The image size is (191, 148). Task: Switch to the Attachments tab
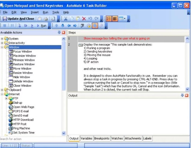(x=133, y=138)
